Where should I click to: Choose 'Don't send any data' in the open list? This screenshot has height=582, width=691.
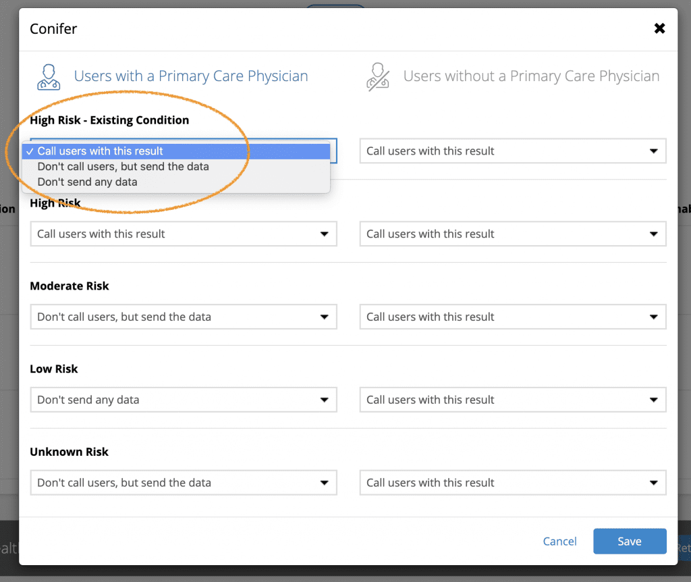coord(176,182)
